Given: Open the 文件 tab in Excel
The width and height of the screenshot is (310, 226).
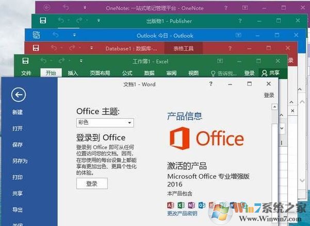Looking at the screenshot, I should [26, 73].
